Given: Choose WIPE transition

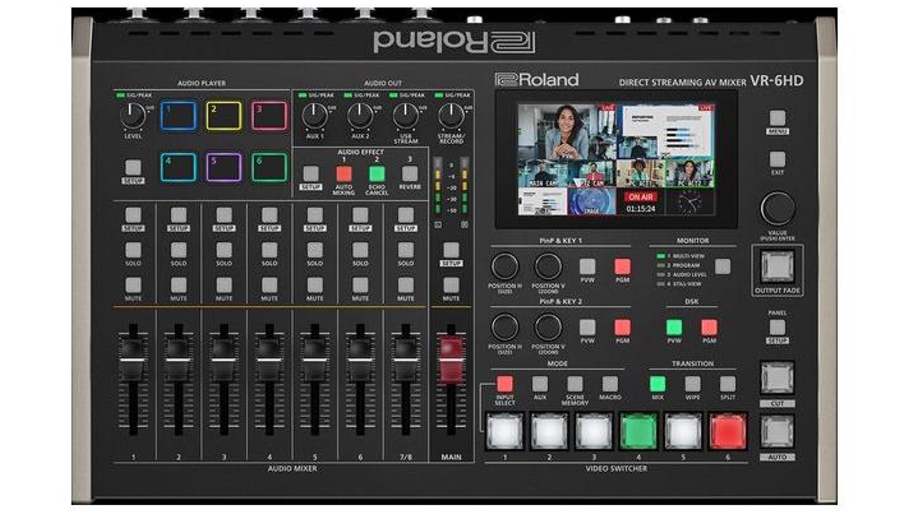Looking at the screenshot, I should [693, 384].
